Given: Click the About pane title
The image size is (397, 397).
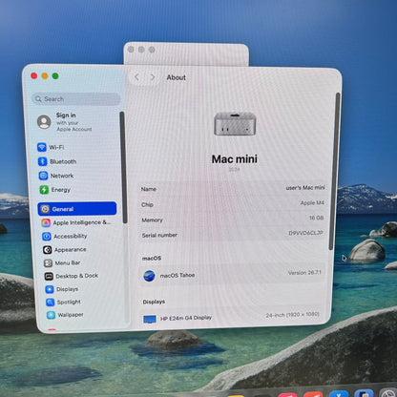Looking at the screenshot, I should 177,77.
